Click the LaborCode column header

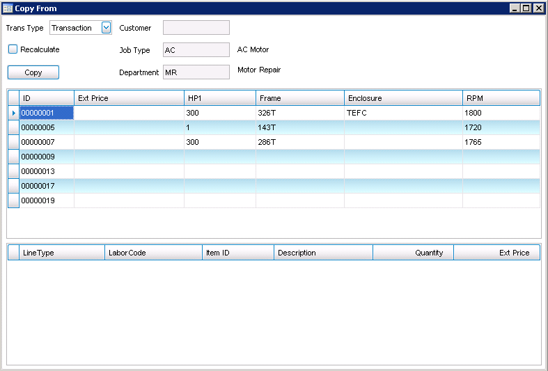point(153,253)
